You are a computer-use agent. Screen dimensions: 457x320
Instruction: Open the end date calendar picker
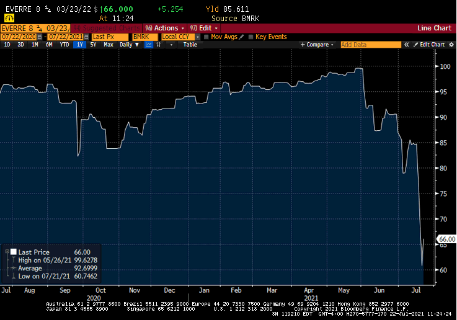[86, 37]
